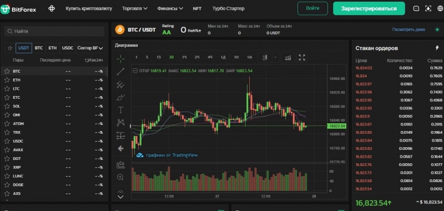
Task: Expand the Торговля menu
Action: click(x=135, y=8)
